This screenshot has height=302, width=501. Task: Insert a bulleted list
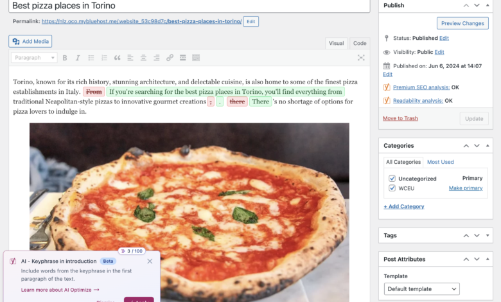point(91,58)
